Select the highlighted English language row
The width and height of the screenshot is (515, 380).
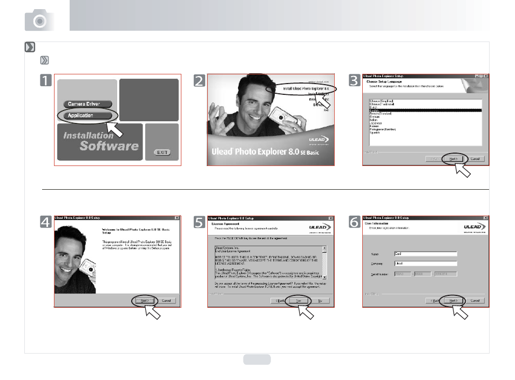coord(426,110)
